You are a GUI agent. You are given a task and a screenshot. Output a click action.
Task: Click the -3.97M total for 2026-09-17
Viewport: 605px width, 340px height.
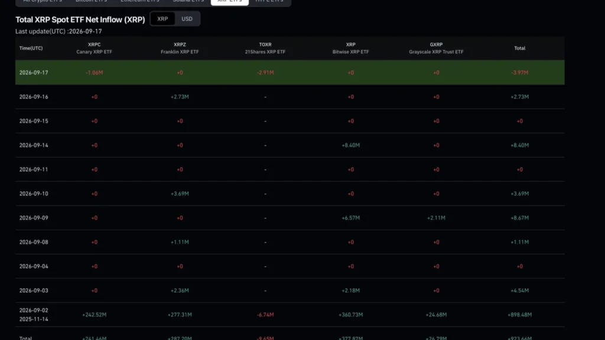coord(520,73)
